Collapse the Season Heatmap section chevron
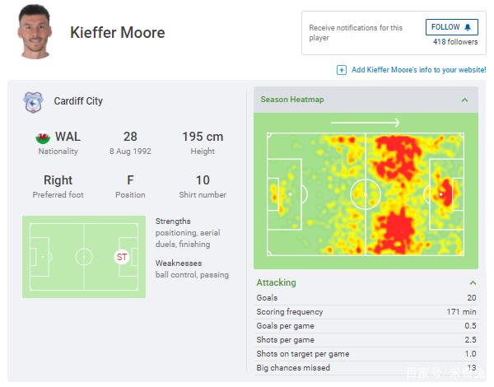The width and height of the screenshot is (494, 387). (464, 100)
